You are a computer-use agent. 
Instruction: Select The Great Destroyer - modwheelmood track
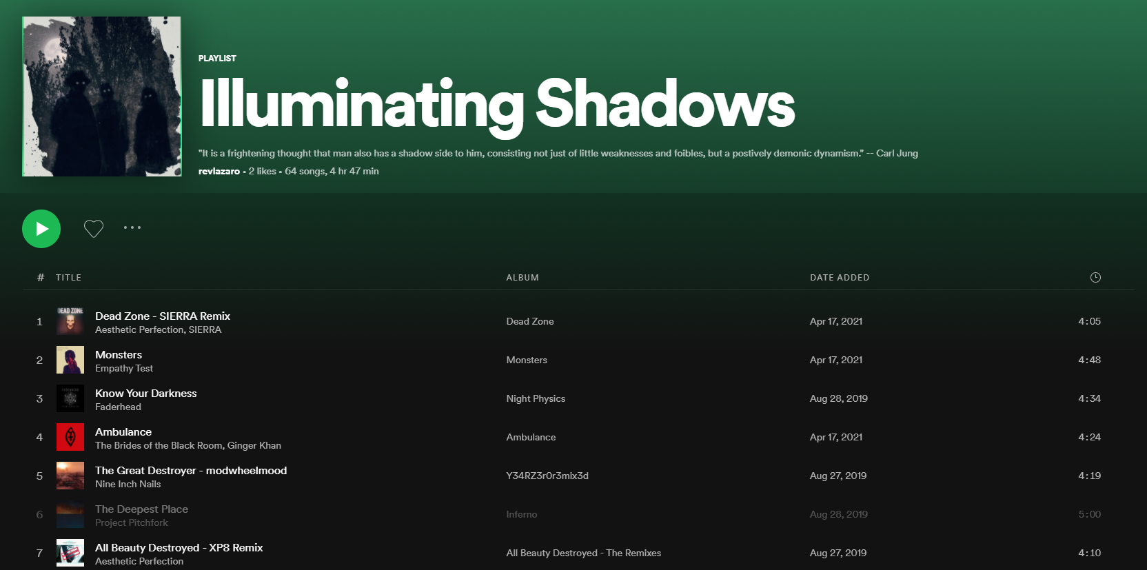(191, 470)
